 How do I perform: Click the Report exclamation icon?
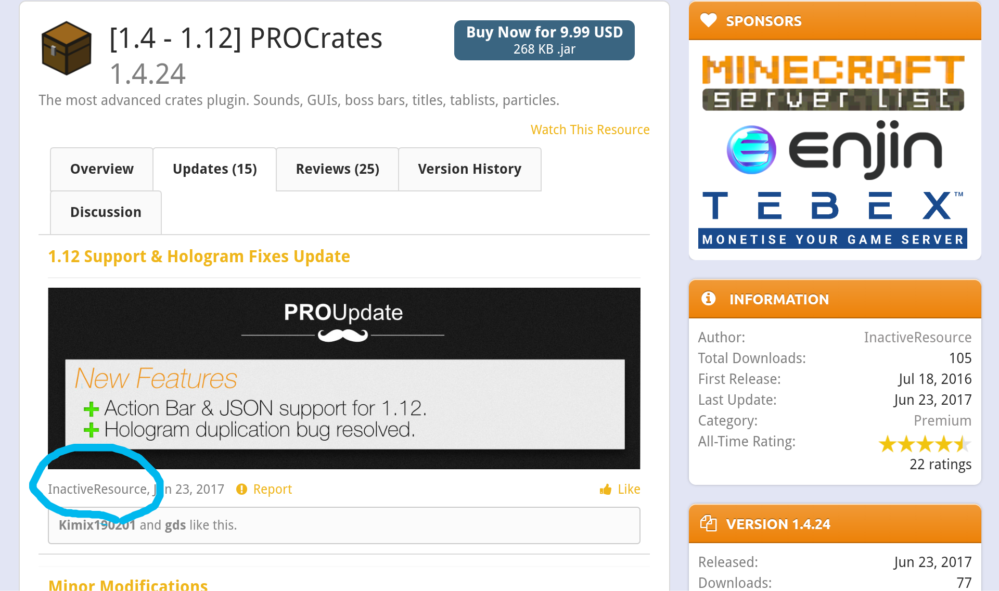pos(241,489)
